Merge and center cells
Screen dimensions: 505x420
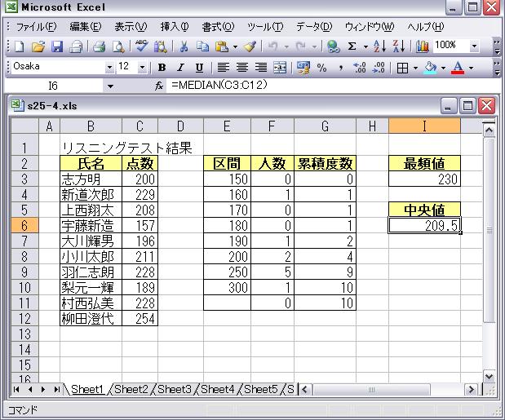(x=280, y=68)
